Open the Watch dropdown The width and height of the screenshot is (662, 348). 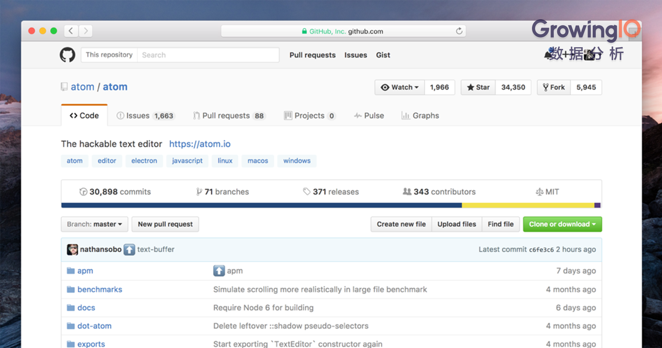(400, 88)
